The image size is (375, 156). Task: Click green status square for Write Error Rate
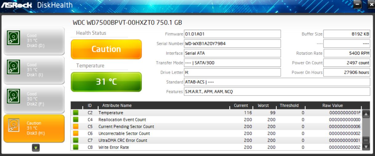76,147
